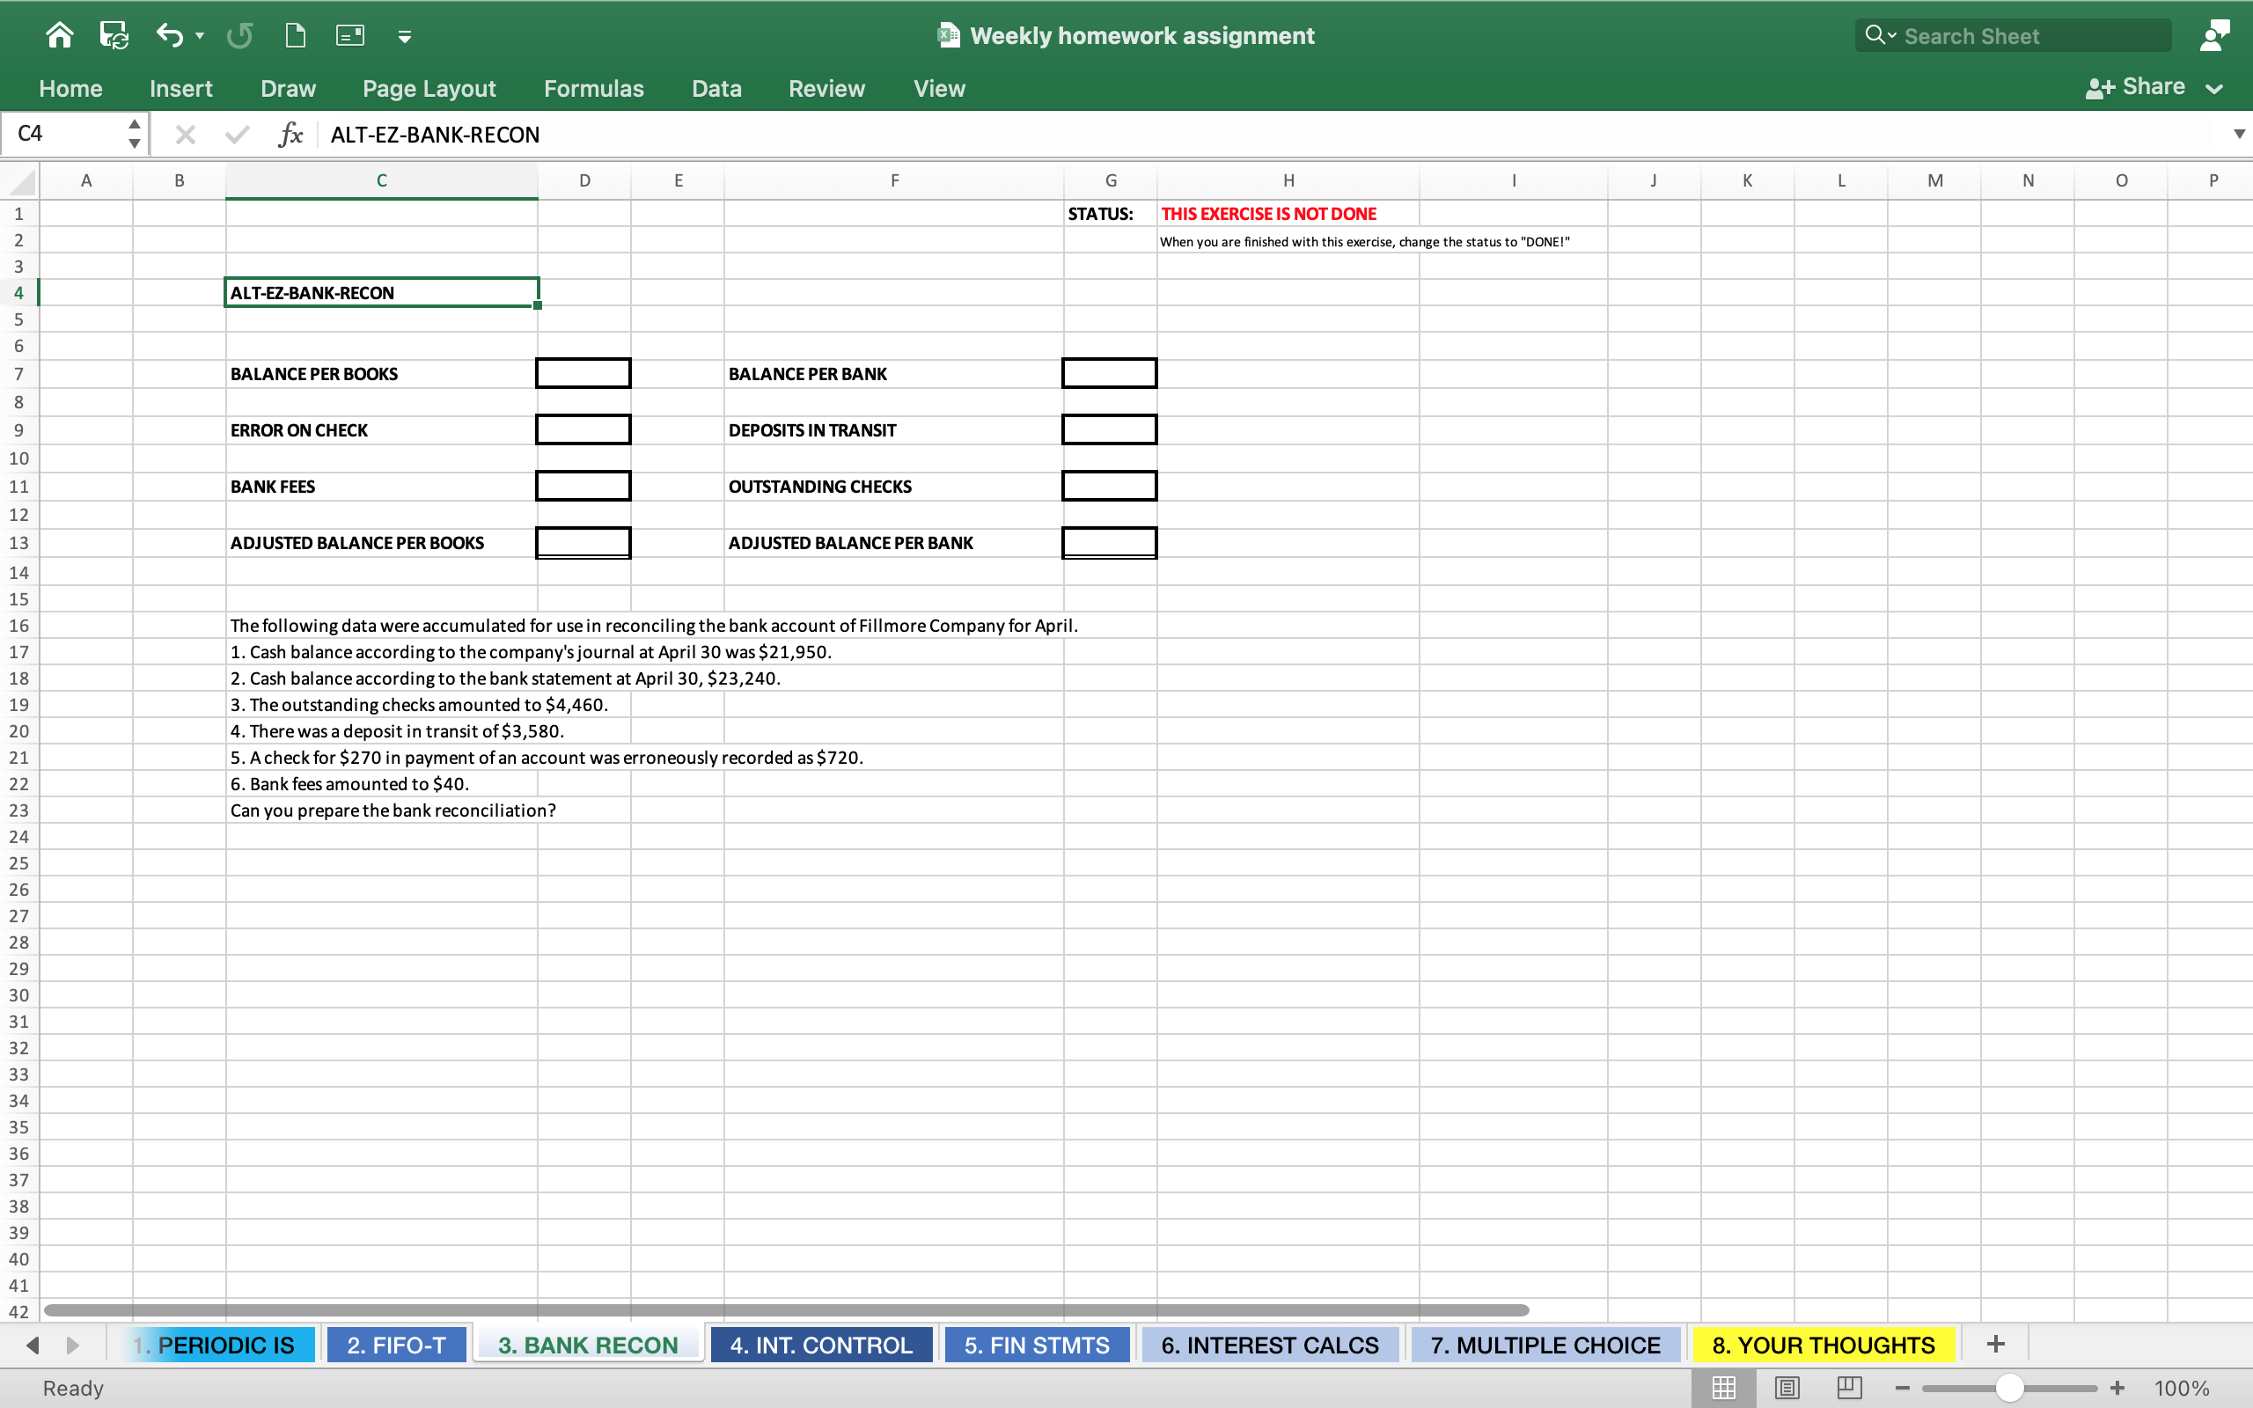Switch to Normal grid view button
The width and height of the screenshot is (2253, 1408).
[1723, 1388]
